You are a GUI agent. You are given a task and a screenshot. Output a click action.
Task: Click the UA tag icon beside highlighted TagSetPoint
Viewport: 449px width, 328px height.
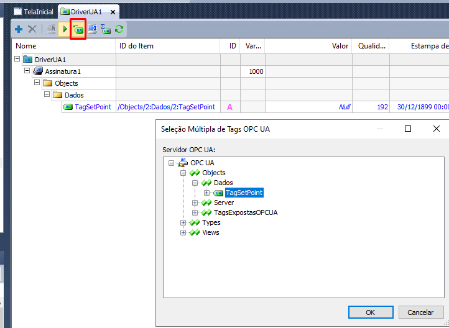pos(218,193)
